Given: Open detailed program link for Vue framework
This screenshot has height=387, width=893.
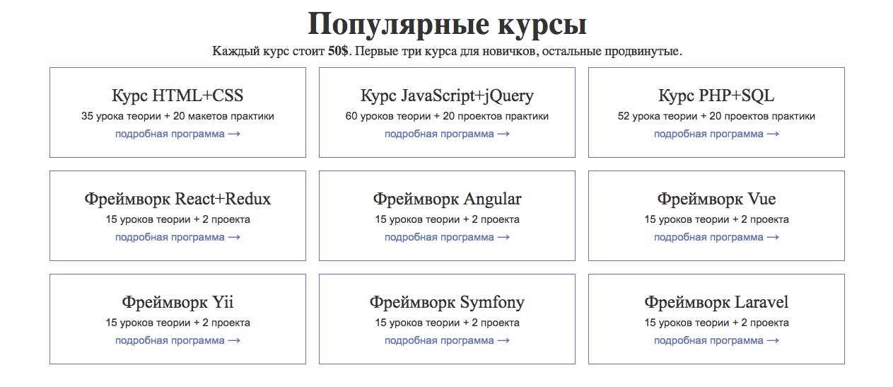Looking at the screenshot, I should point(716,237).
